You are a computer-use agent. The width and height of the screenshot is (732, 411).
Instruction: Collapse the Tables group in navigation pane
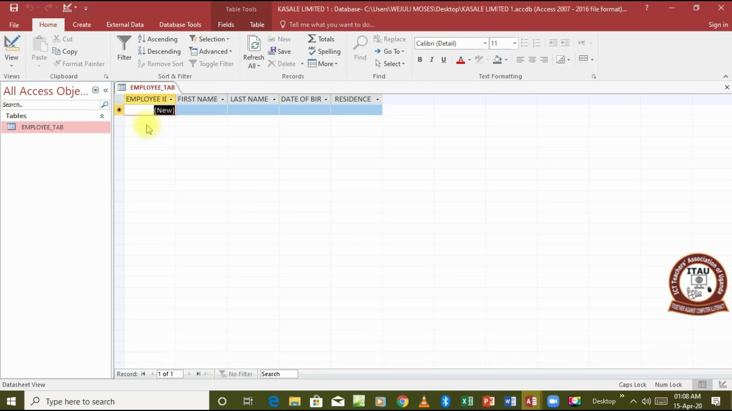(102, 116)
